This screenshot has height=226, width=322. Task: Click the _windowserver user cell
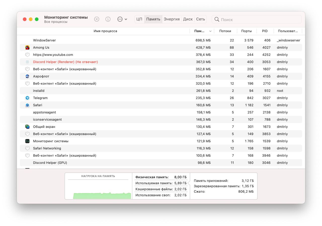point(289,40)
